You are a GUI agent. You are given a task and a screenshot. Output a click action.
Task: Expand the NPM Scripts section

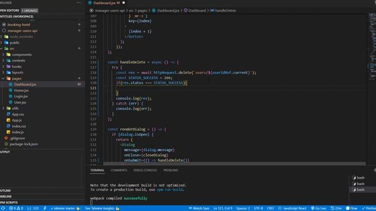(9, 202)
